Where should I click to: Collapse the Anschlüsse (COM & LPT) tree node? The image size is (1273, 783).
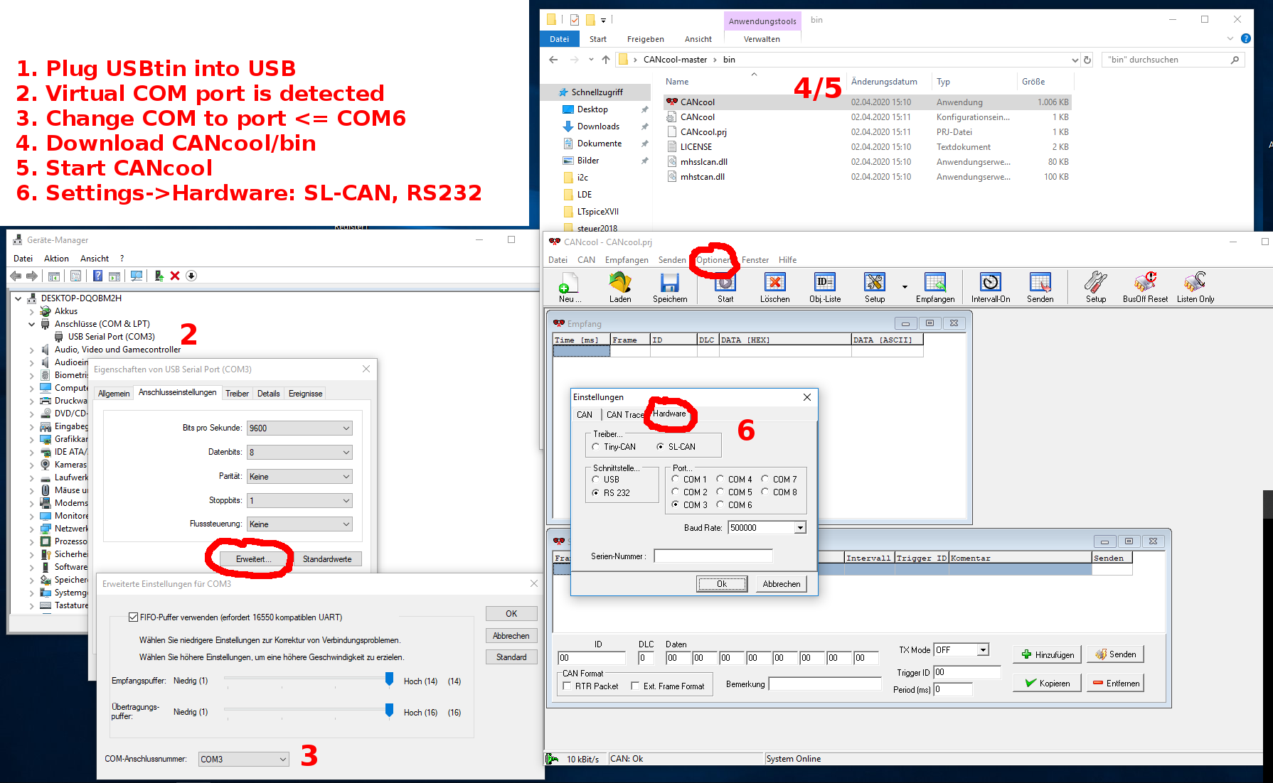coord(31,324)
